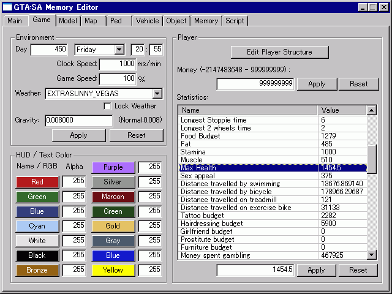Click the Red alpha value field
This screenshot has width=392, height=294.
click(74, 181)
